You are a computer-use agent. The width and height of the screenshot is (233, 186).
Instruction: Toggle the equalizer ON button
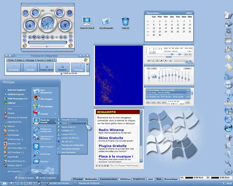pyautogui.click(x=149, y=68)
